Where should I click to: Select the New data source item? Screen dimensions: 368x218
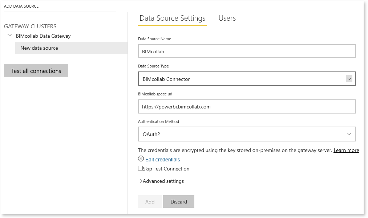click(71, 48)
